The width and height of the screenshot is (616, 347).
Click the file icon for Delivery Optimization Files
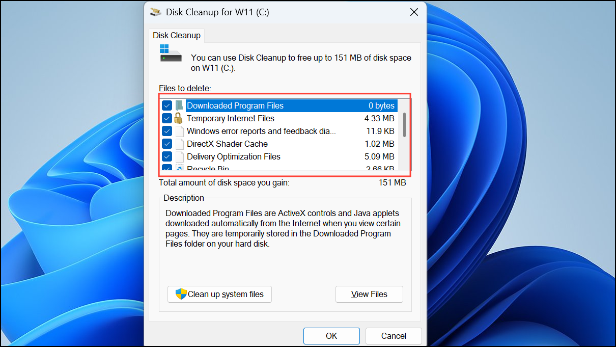click(179, 156)
